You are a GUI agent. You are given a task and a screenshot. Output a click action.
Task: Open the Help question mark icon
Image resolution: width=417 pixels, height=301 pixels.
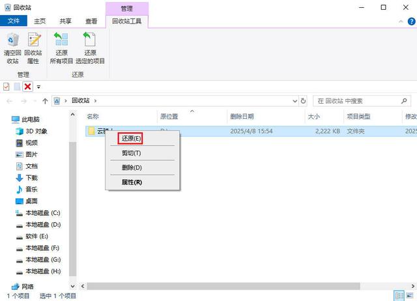[x=411, y=21]
